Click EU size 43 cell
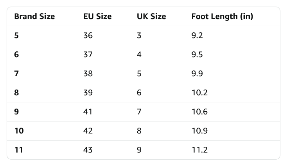289x165 pixels. [x=88, y=150]
